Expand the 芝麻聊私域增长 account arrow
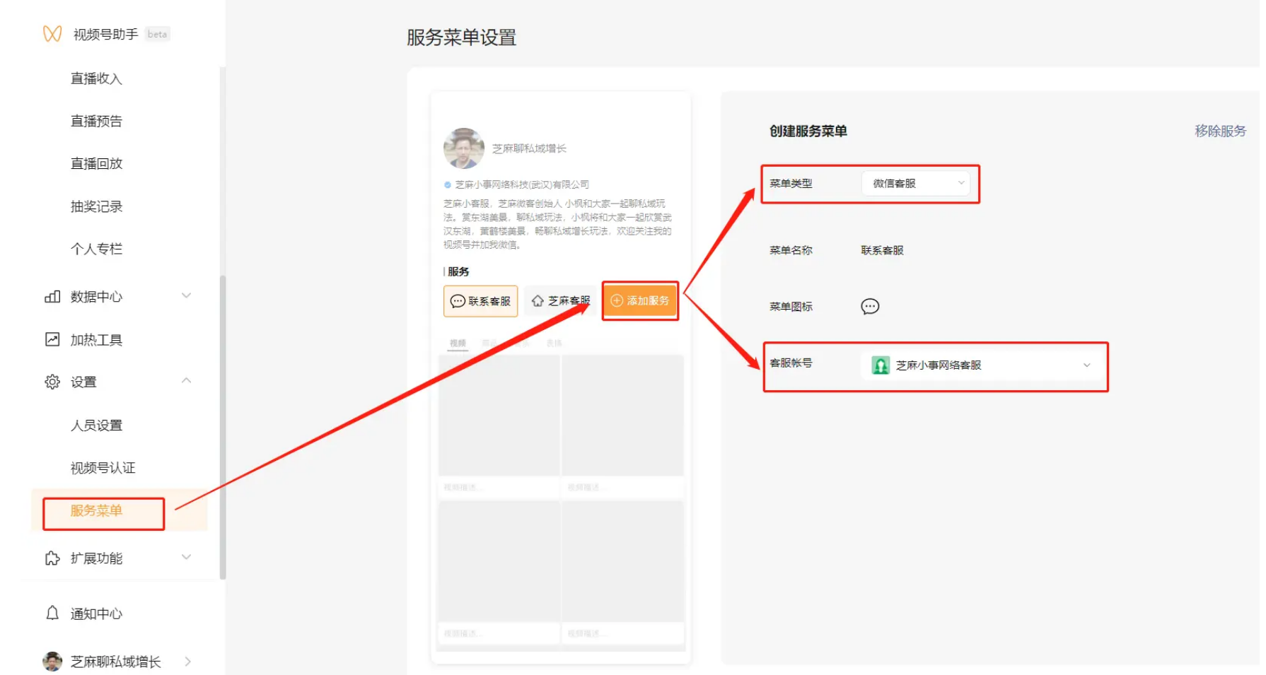This screenshot has width=1266, height=675. 188,662
